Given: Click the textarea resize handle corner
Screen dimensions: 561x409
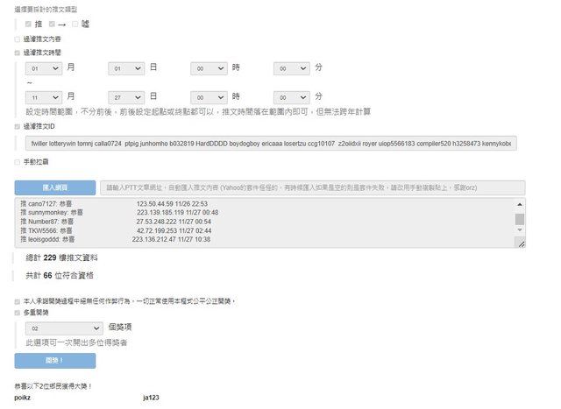Looking at the screenshot, I should [x=522, y=244].
